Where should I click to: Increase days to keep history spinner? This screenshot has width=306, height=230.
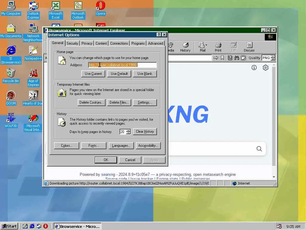[x=128, y=130]
